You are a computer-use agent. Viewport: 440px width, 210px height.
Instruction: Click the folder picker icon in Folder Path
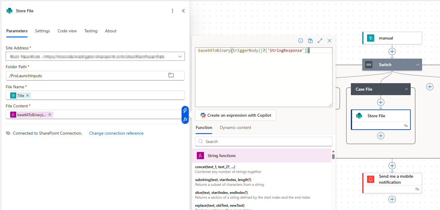point(171,75)
